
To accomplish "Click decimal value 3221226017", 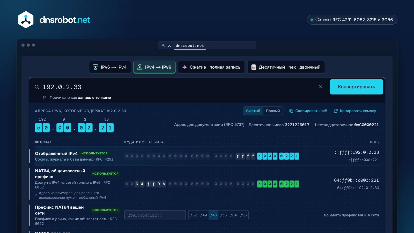I will click(x=297, y=125).
